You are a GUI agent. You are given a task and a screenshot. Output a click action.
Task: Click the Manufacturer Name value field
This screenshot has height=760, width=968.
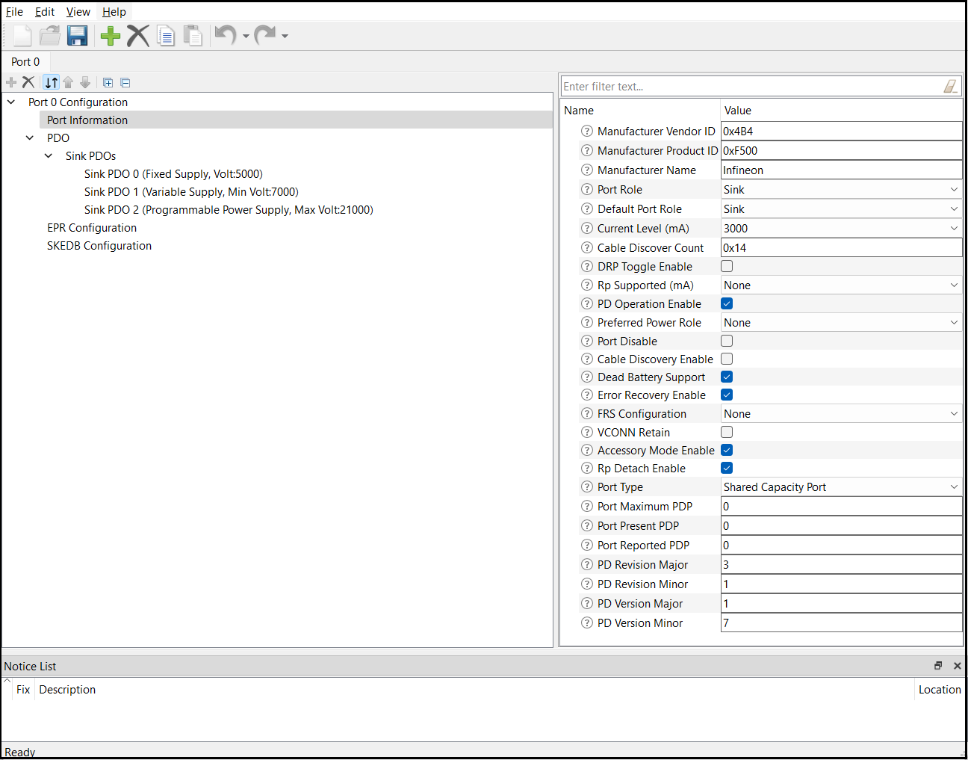pyautogui.click(x=841, y=170)
